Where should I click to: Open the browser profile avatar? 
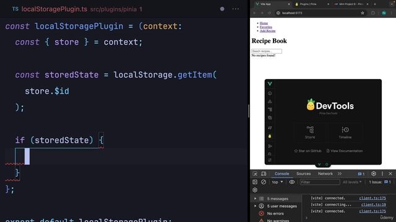tap(384, 13)
